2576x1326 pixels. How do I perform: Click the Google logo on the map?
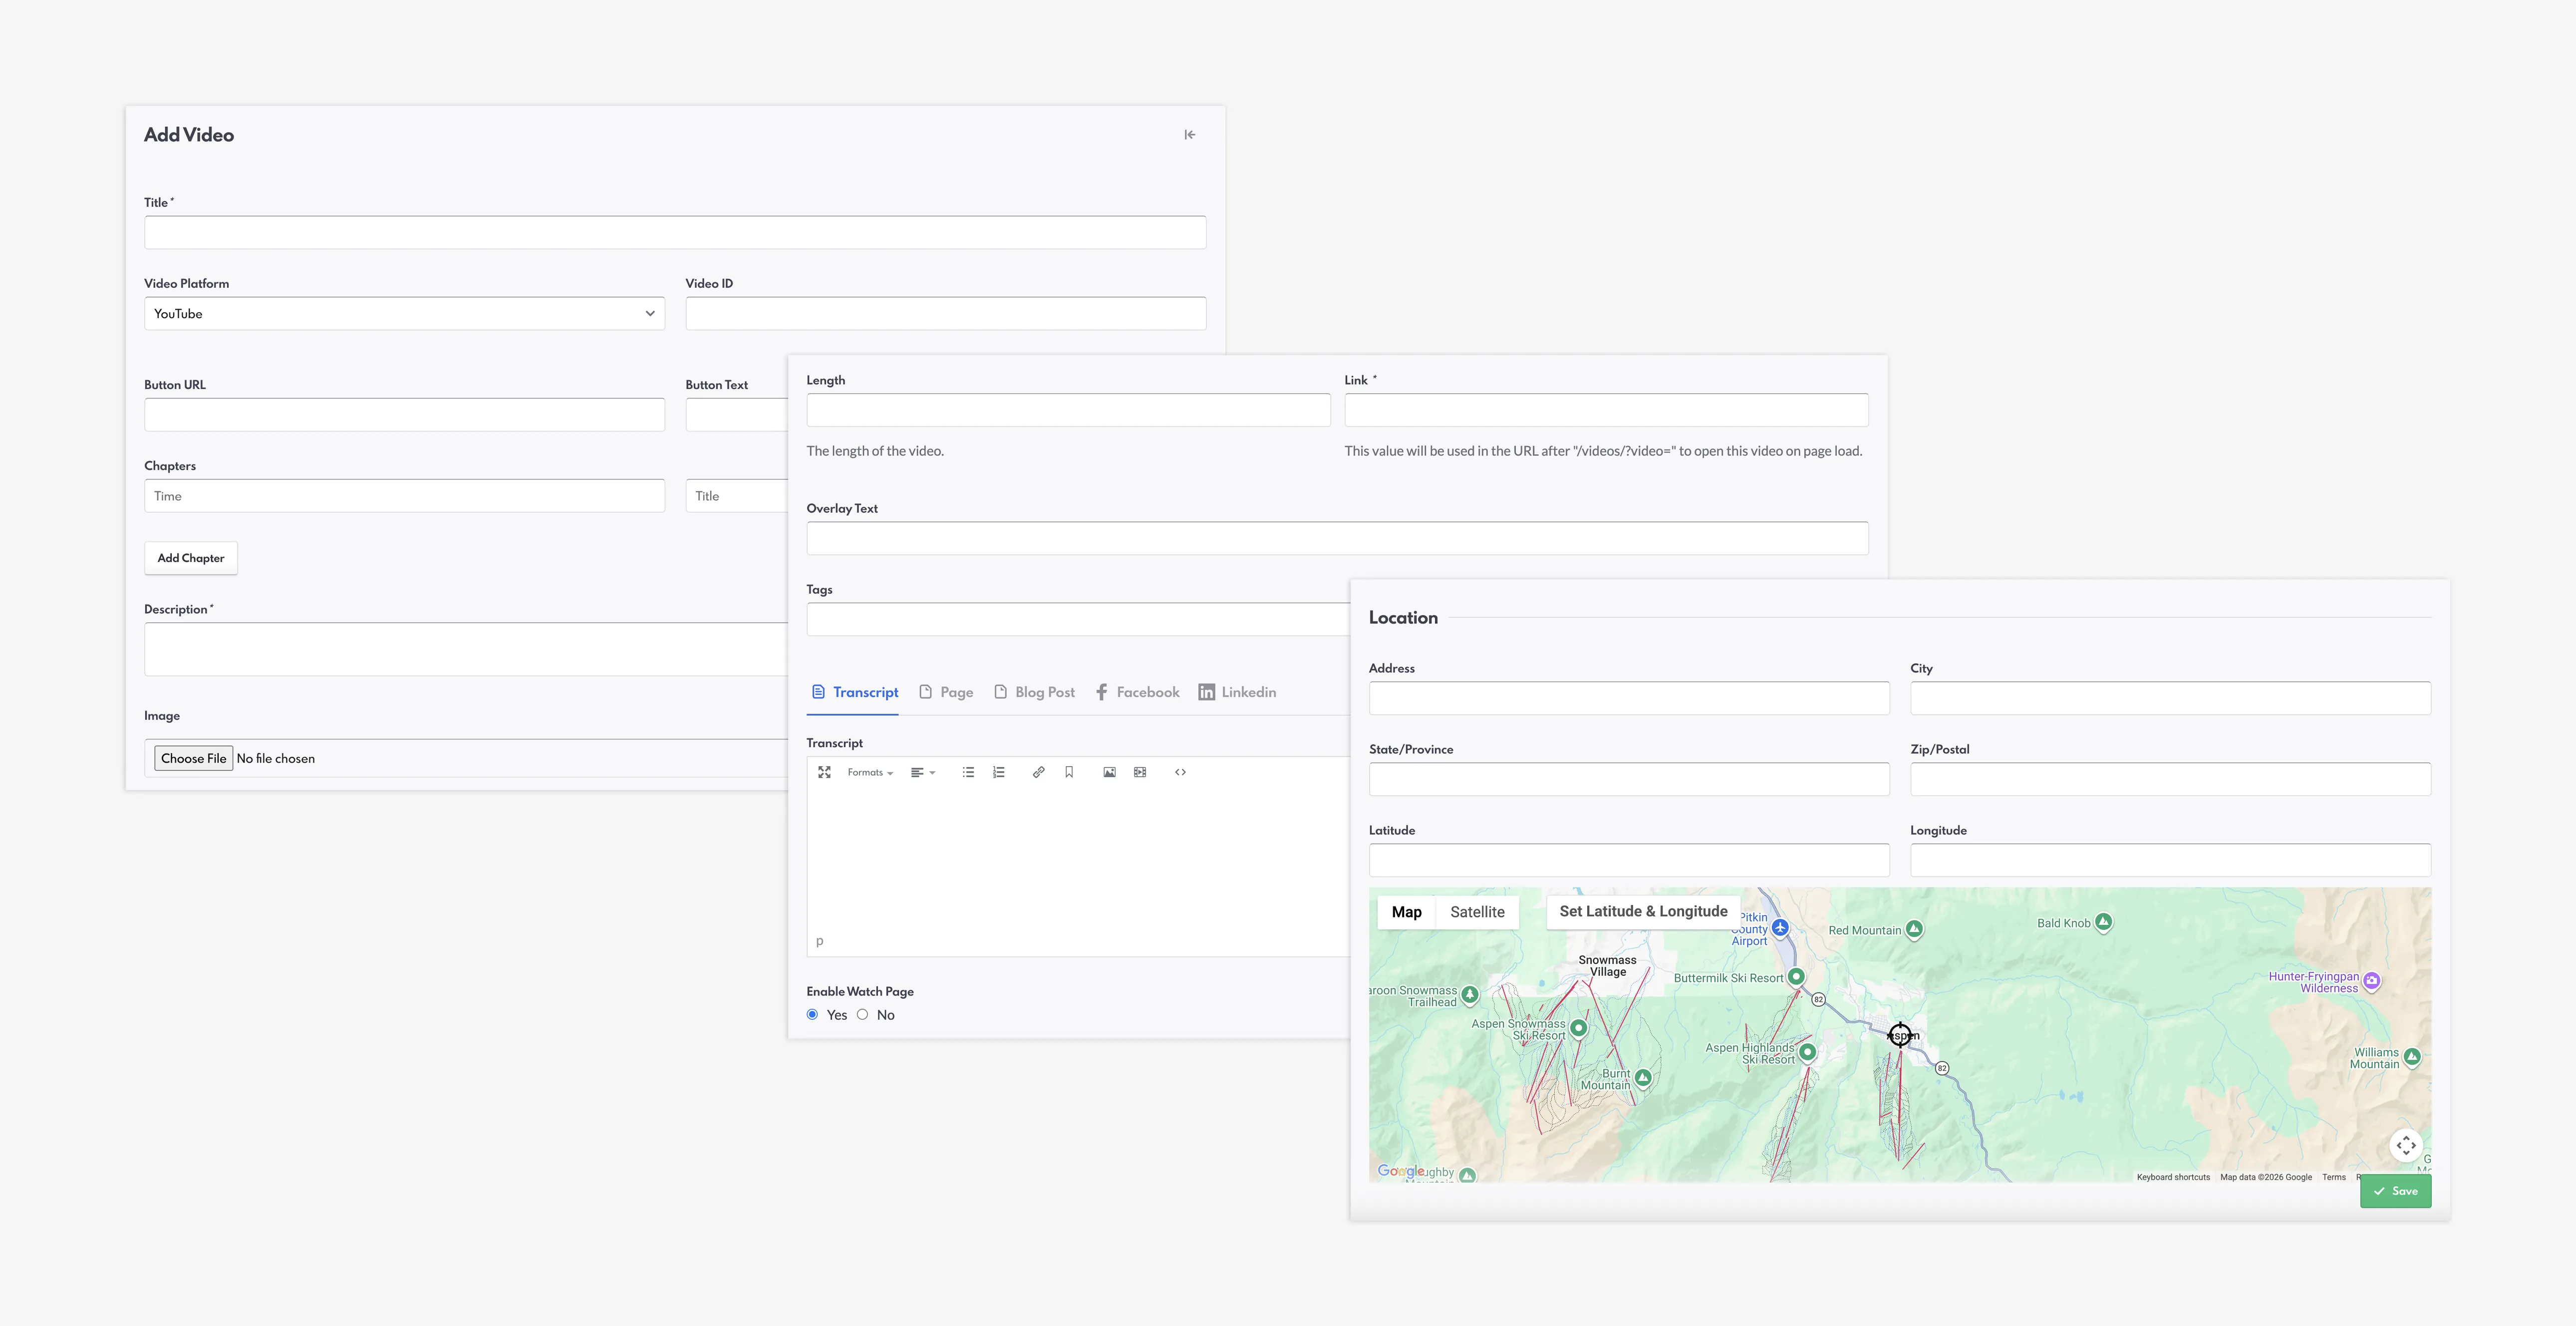1400,1171
